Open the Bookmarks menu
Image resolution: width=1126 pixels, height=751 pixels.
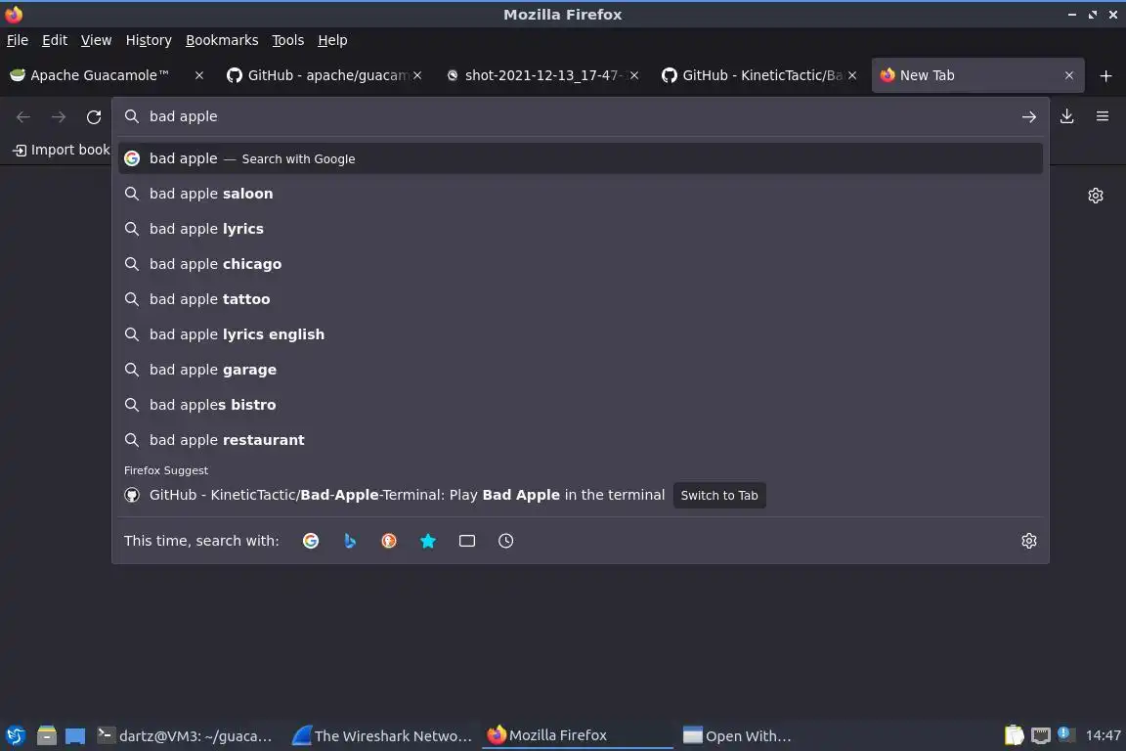pos(222,40)
